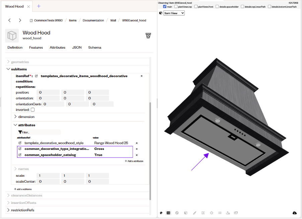302x219 pixels.
Task: Click the Range Wood Hood 25 value
Action: coord(111,143)
